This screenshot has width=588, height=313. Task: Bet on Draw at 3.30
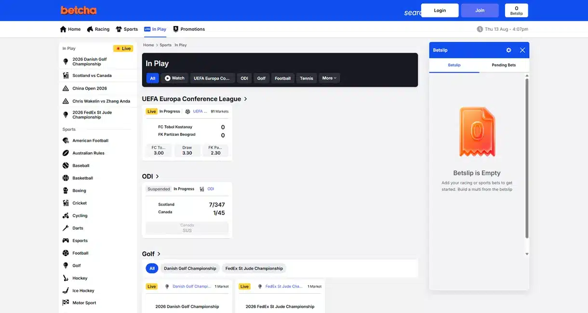187,150
